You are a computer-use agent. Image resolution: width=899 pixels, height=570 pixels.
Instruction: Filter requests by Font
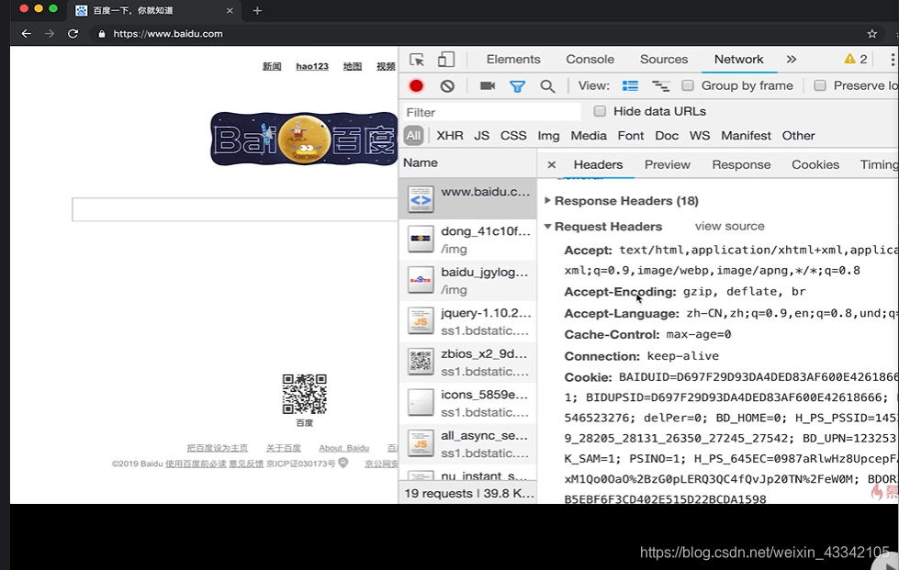point(631,136)
